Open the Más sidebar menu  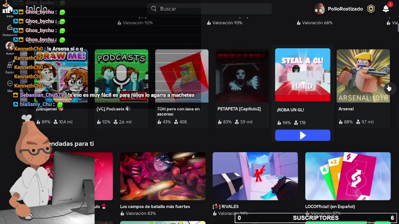(x=10, y=86)
